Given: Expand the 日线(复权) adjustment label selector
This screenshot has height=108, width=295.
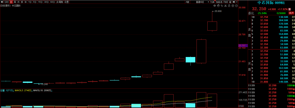Looking at the screenshot, I should pyautogui.click(x=5, y=6).
